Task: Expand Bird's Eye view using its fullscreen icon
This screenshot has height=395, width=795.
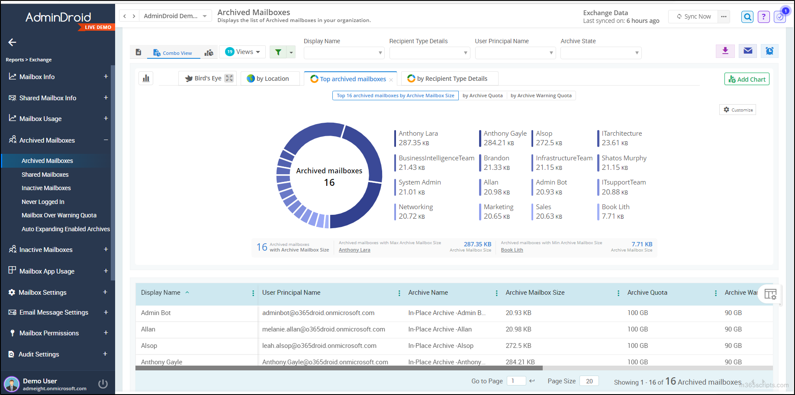Action: point(229,78)
